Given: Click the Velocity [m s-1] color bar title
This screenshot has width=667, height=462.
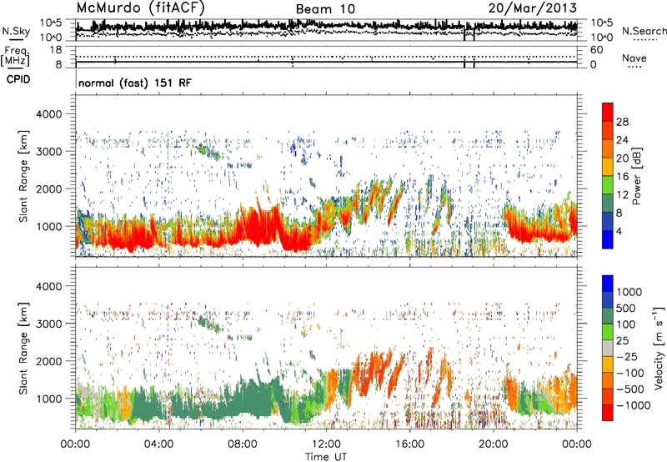Looking at the screenshot, I should tap(659, 348).
